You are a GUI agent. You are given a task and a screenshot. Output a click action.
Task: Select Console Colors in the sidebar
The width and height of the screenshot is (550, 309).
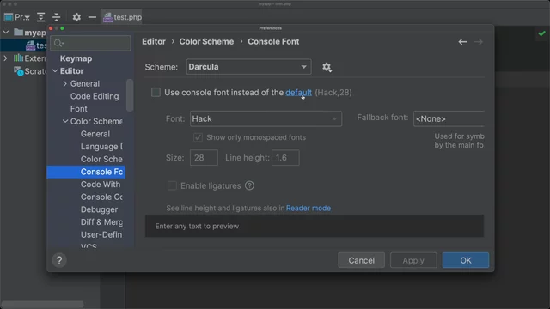pos(101,197)
